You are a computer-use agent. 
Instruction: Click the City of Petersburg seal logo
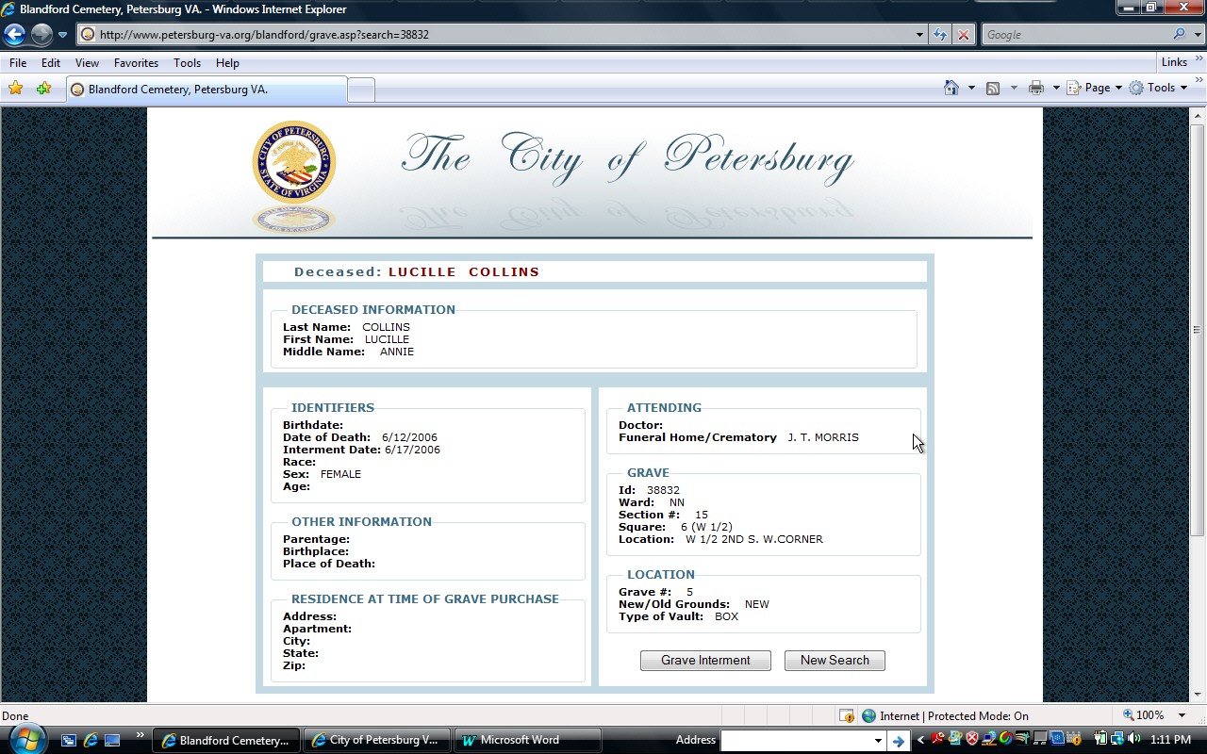tap(294, 162)
